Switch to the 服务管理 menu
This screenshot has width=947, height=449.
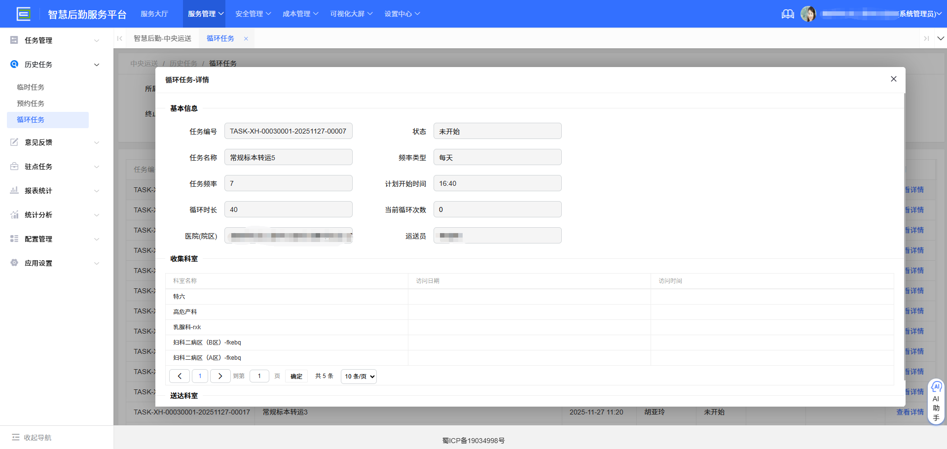(x=204, y=14)
